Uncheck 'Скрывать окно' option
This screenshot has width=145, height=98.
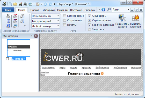tap(90, 20)
